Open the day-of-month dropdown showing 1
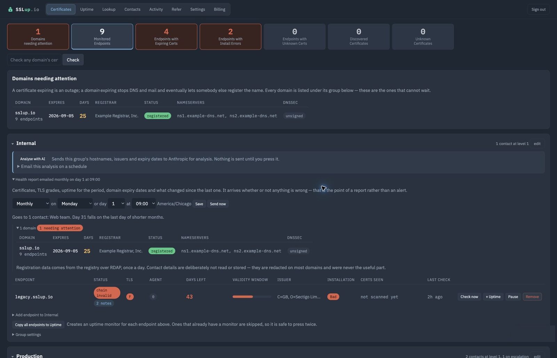Image resolution: width=557 pixels, height=358 pixels. click(116, 204)
